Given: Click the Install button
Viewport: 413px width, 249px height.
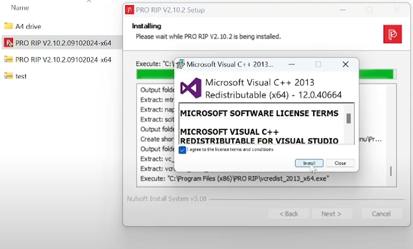Looking at the screenshot, I should click(309, 163).
